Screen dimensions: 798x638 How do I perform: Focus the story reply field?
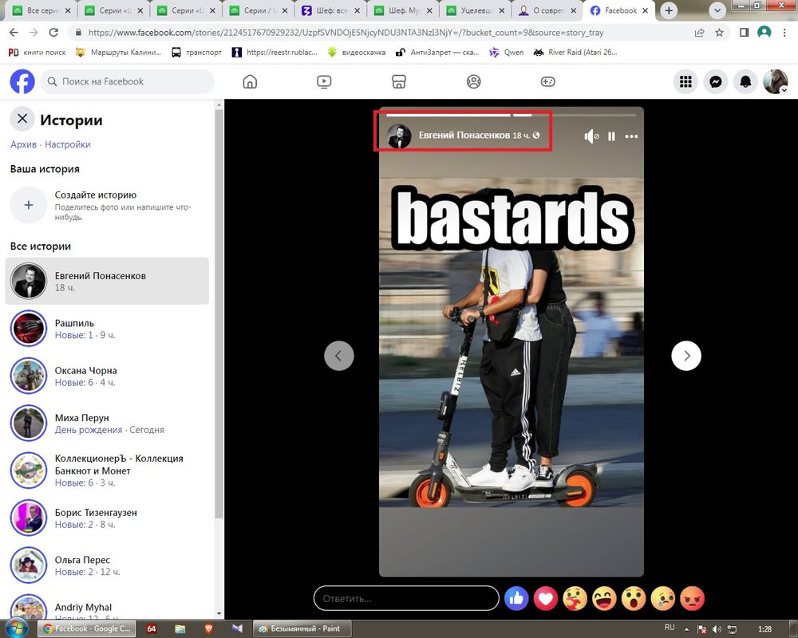[406, 598]
